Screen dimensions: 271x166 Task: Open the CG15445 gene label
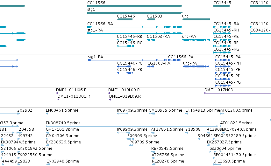pyautogui.click(x=222, y=3)
